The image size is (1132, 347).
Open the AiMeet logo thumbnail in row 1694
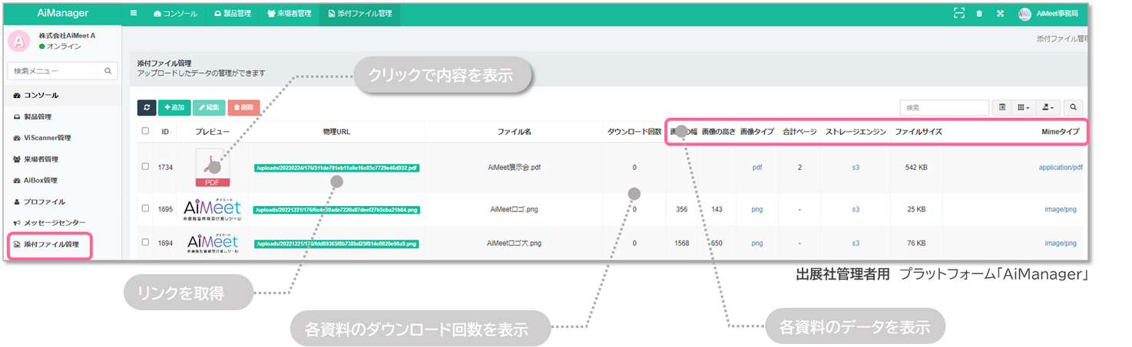point(213,243)
